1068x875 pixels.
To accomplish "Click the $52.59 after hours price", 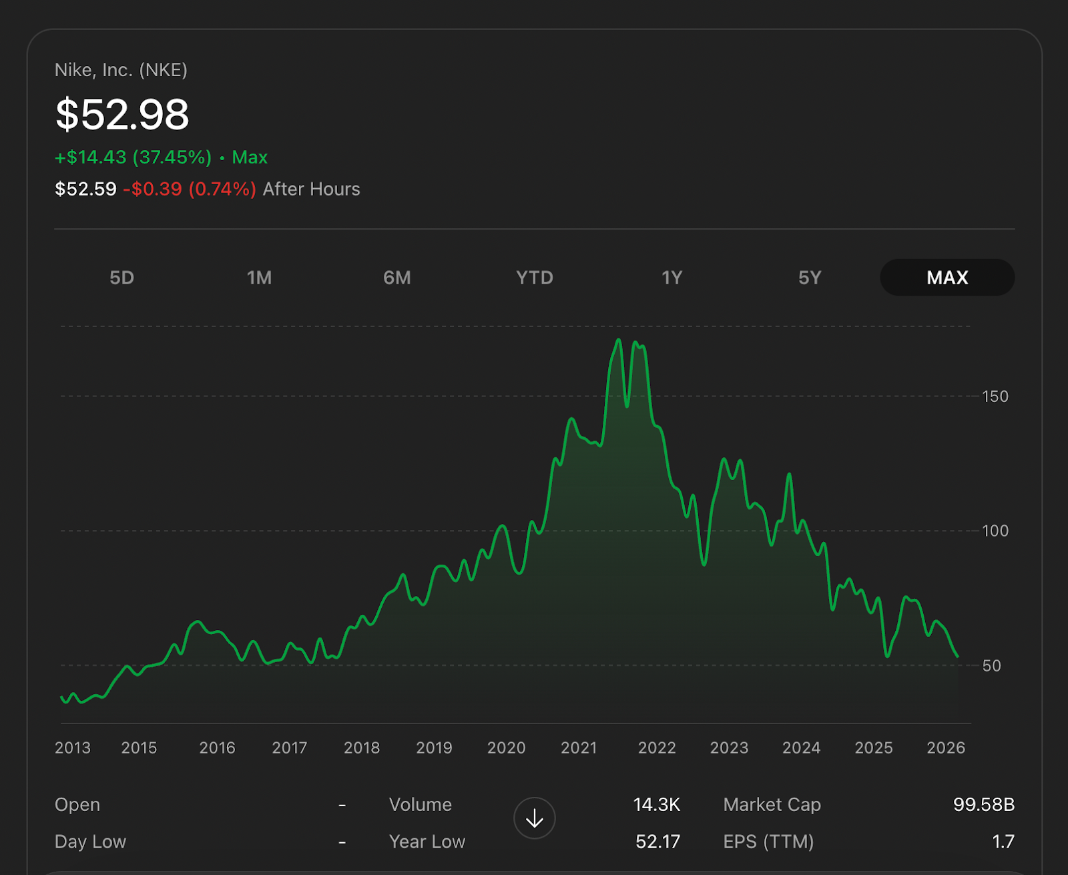I will (85, 189).
